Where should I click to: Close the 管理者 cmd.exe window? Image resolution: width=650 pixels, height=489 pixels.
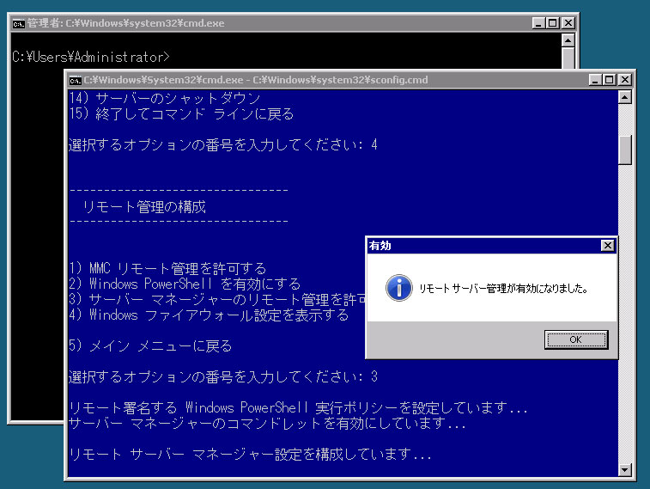click(568, 23)
